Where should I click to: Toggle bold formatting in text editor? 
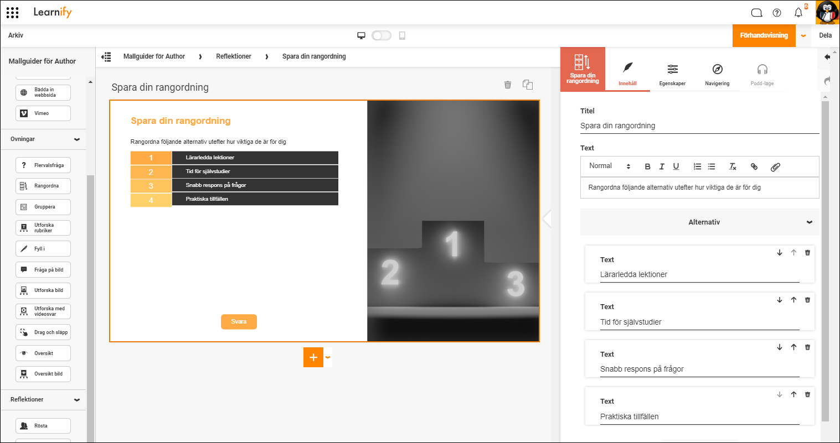648,166
